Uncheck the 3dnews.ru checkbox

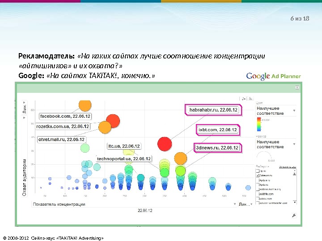click(x=258, y=175)
